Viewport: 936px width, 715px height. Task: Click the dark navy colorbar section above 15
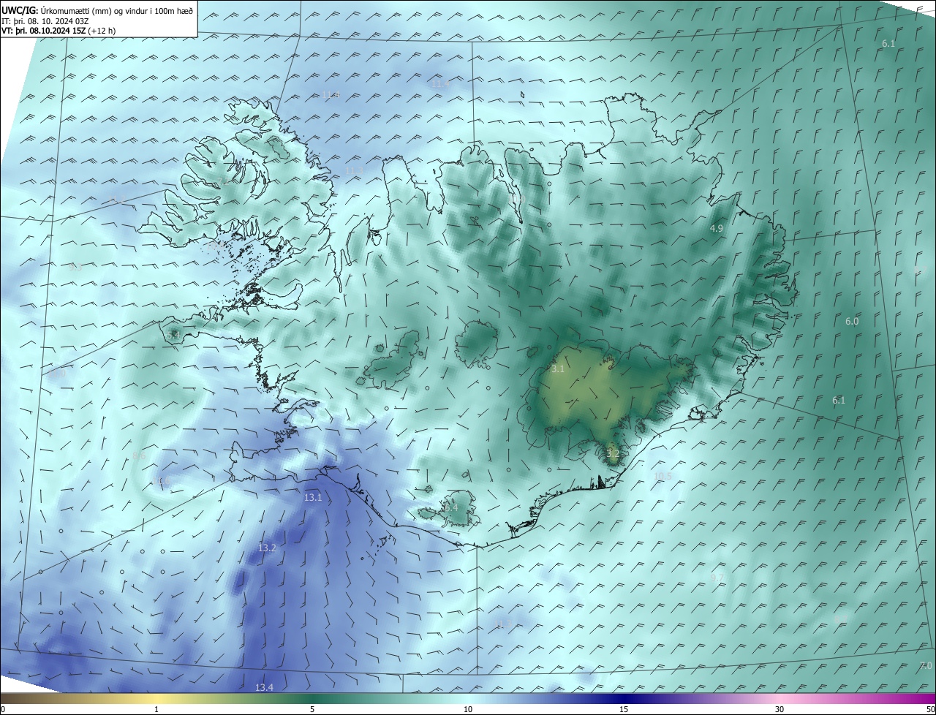(x=624, y=698)
